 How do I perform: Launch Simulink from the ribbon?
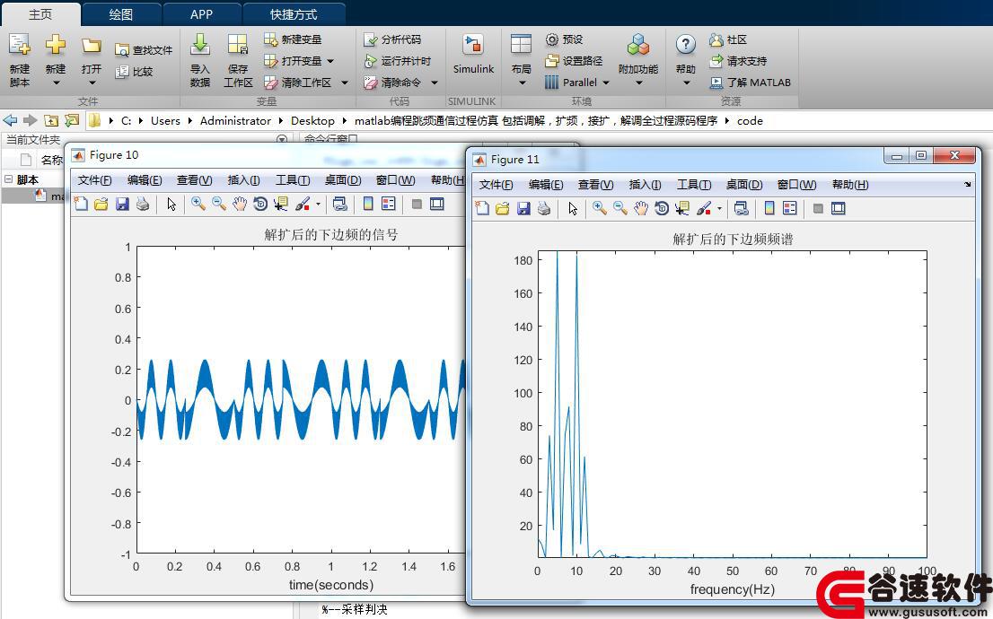pyautogui.click(x=473, y=54)
